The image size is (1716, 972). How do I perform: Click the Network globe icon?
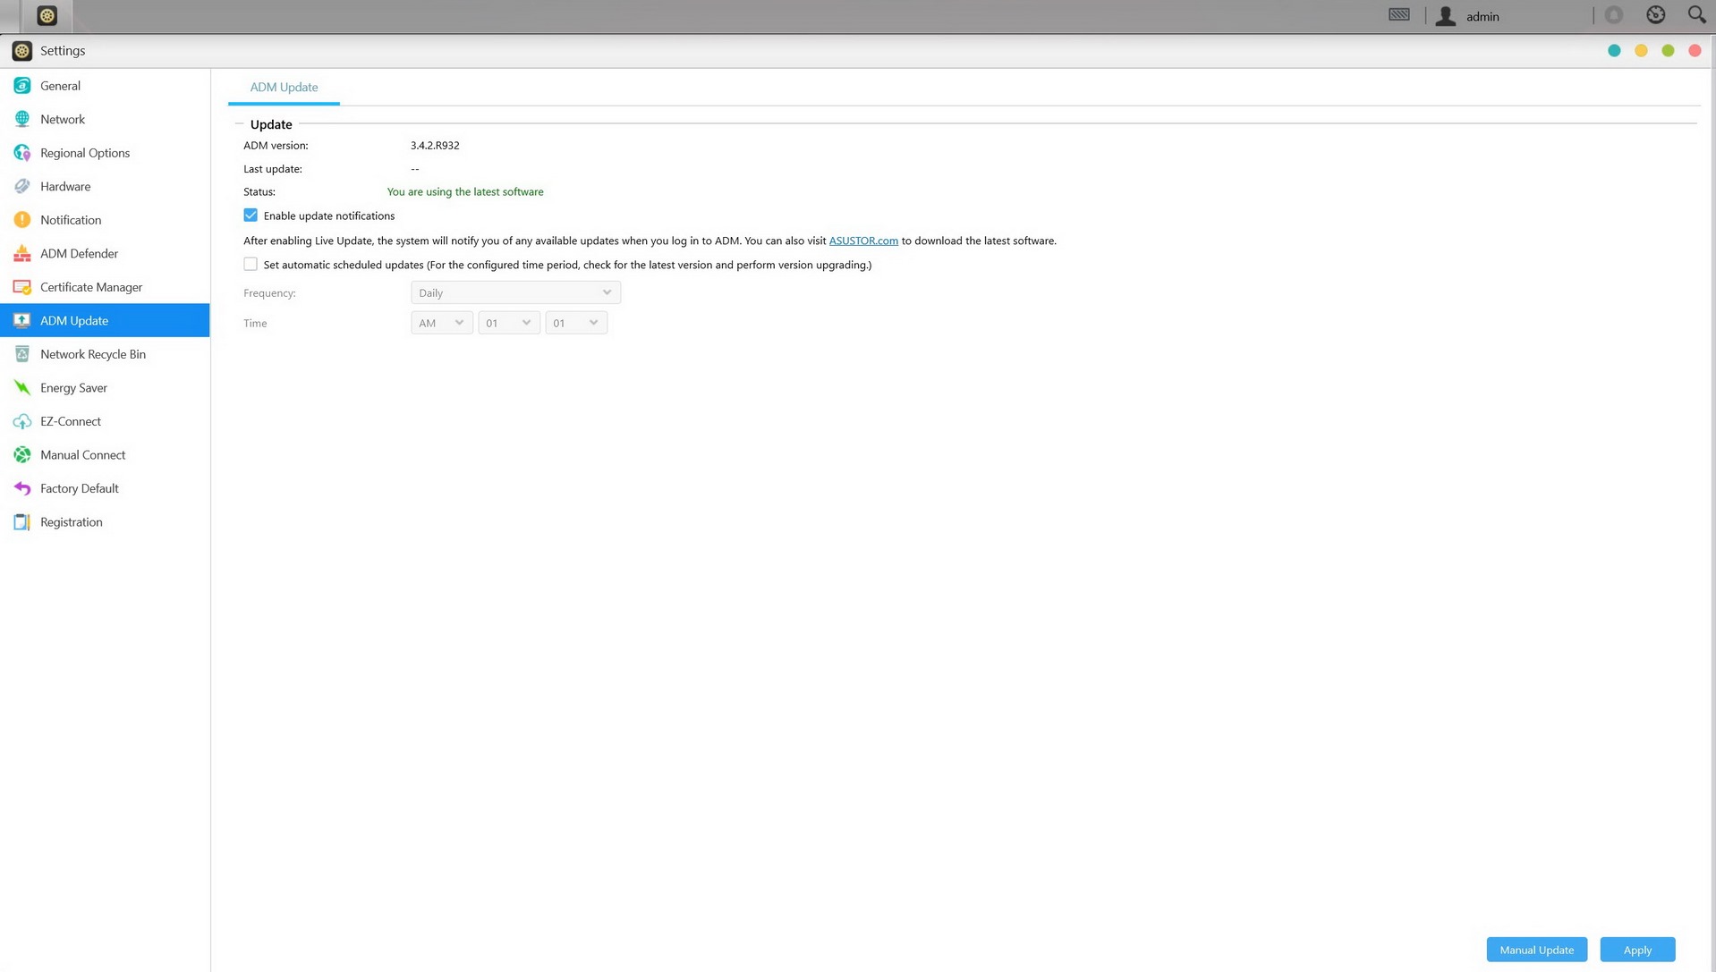(x=22, y=119)
